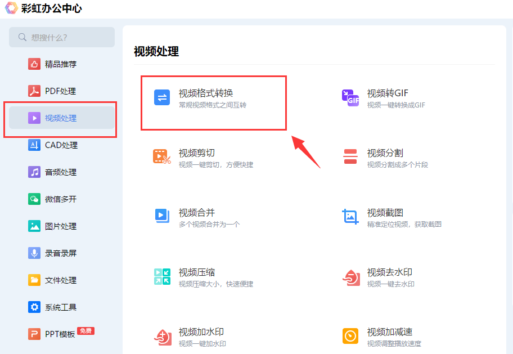Click the red 免费 badge

85,331
